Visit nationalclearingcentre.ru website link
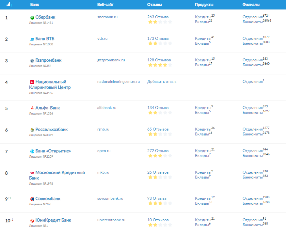This screenshot has height=234, width=286. 119,82
